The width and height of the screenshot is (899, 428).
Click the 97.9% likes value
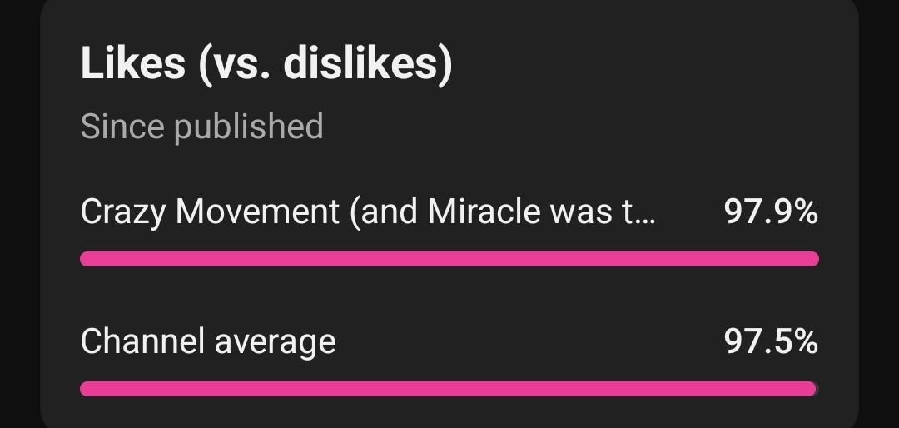[771, 212]
